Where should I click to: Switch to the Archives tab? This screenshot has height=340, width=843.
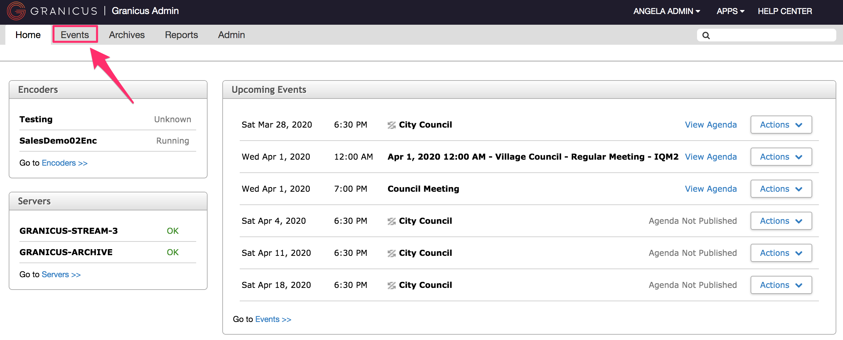coord(127,34)
